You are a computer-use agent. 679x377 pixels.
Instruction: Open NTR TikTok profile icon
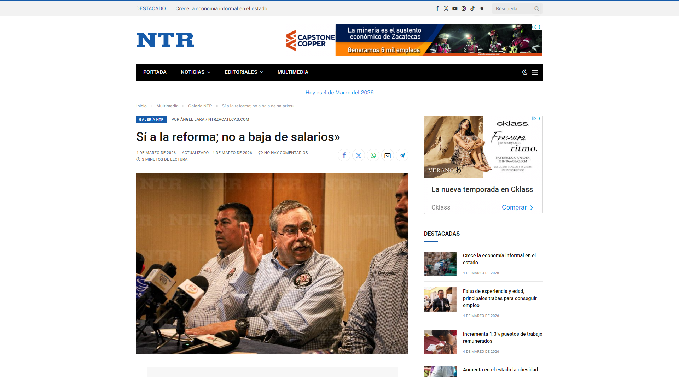pyautogui.click(x=472, y=8)
